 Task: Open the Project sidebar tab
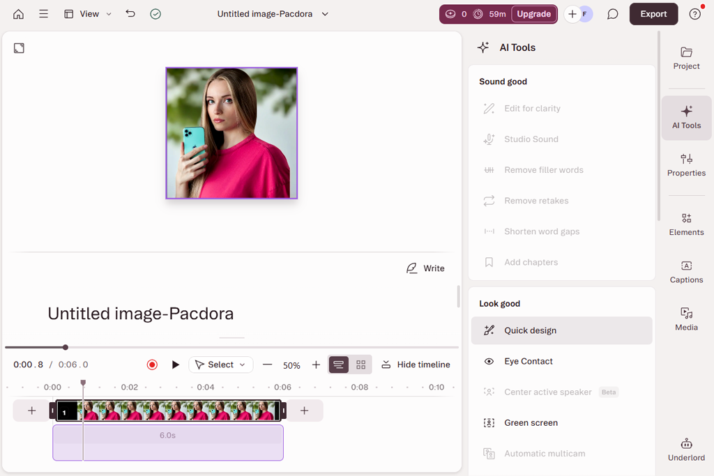coord(686,59)
